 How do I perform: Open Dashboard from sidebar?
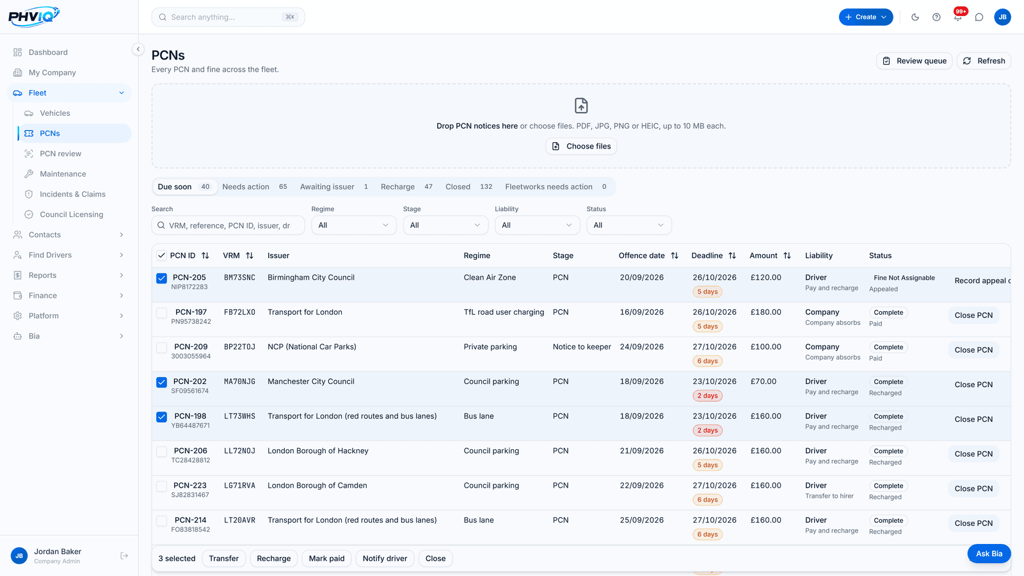pos(69,52)
